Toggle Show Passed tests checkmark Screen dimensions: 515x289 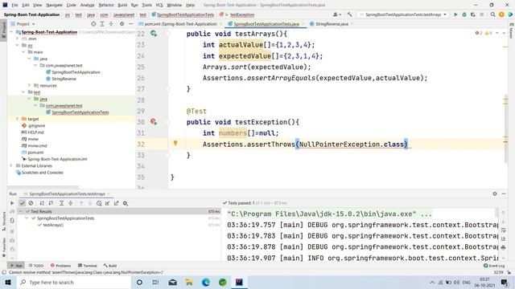22,203
